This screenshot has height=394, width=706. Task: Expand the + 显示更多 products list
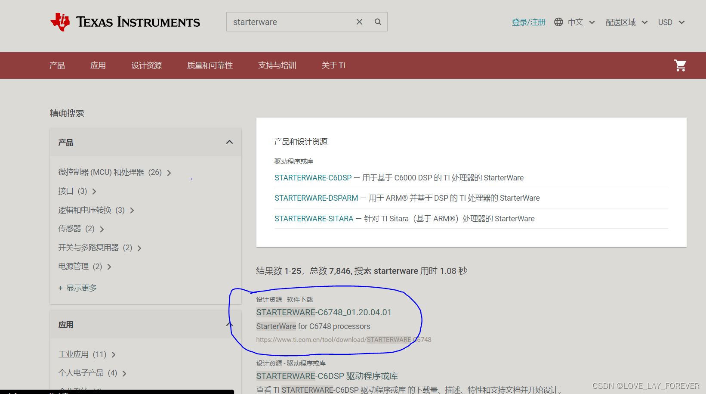point(77,288)
